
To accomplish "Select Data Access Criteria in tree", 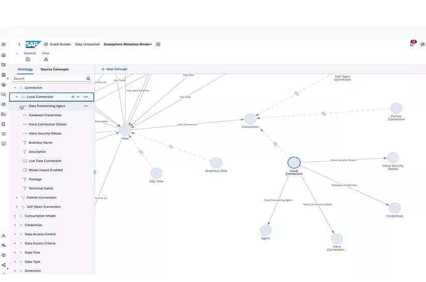I will (x=40, y=243).
